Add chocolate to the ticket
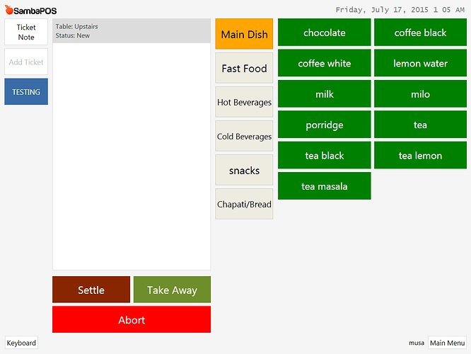The height and width of the screenshot is (354, 471). pos(324,33)
